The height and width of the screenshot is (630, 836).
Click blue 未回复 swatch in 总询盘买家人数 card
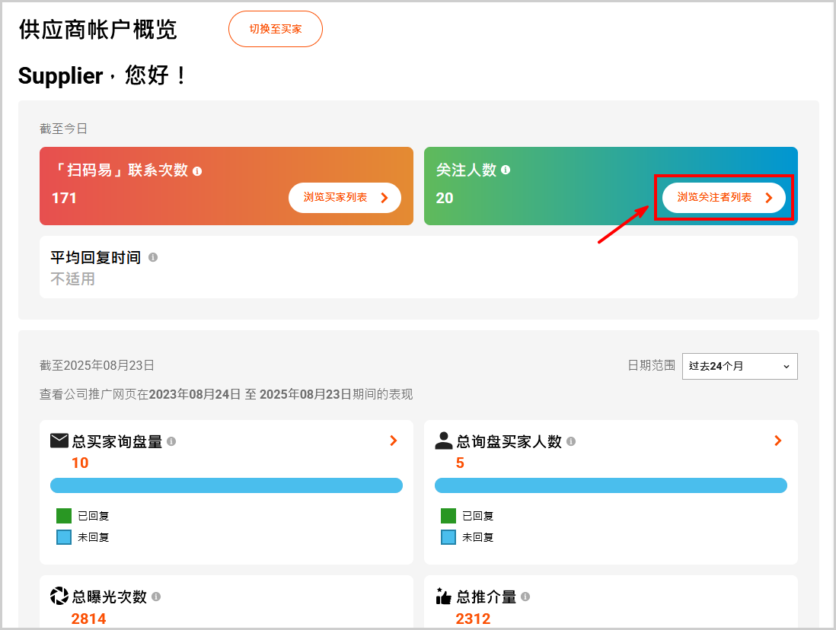point(448,537)
